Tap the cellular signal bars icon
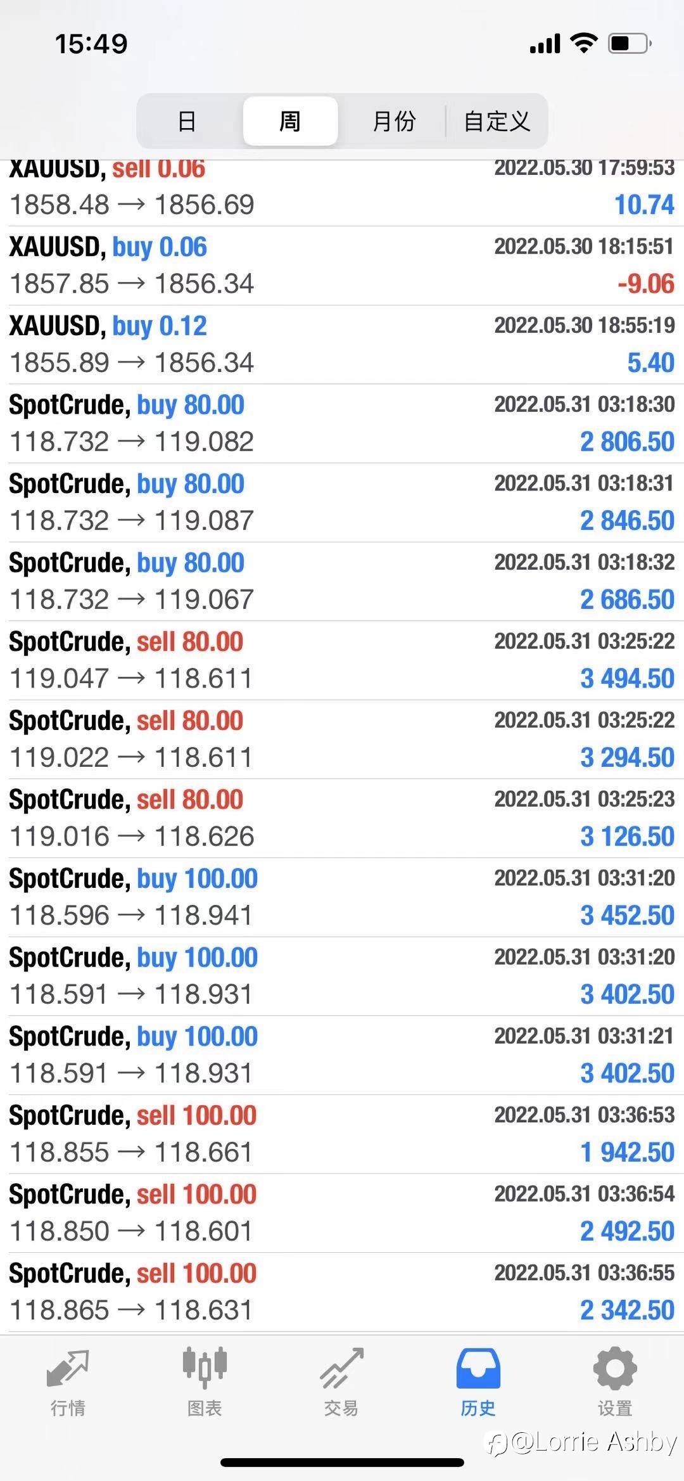Viewport: 684px width, 1481px height. 545,43
